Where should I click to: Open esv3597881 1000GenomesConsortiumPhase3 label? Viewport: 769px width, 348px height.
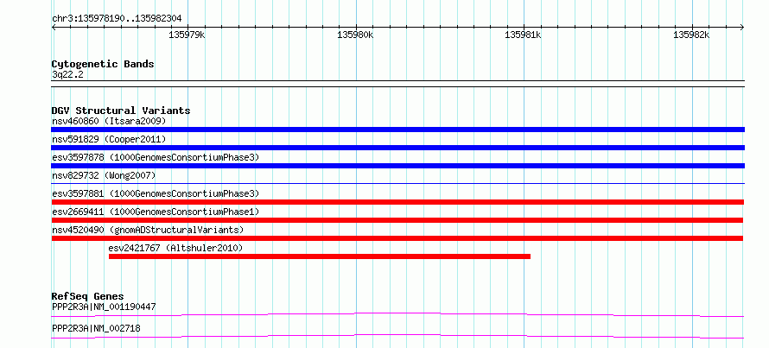pyautogui.click(x=156, y=193)
